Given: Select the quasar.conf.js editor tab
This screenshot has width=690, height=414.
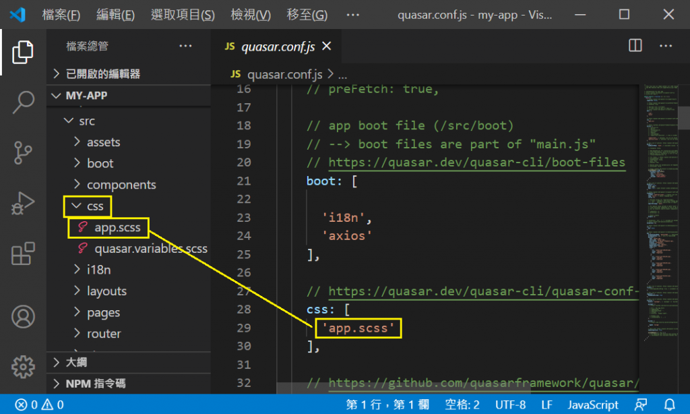Looking at the screenshot, I should tap(277, 47).
